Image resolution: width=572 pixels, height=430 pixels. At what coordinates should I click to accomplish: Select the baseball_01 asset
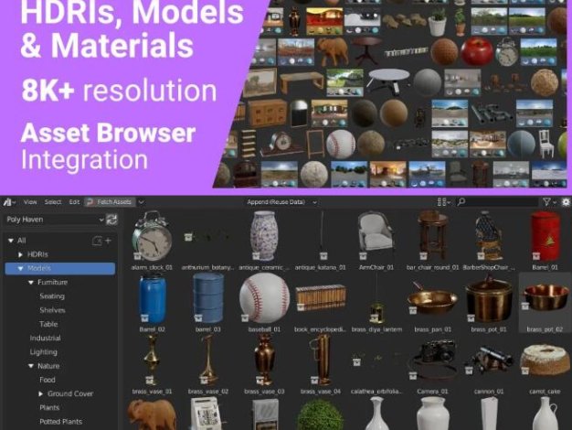pyautogui.click(x=264, y=303)
